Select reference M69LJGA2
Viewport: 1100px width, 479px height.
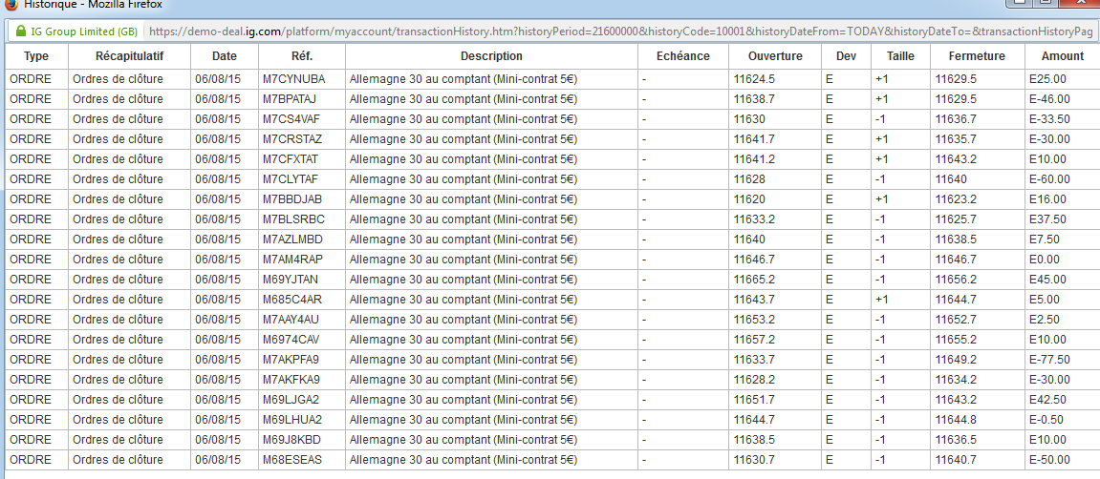[291, 400]
